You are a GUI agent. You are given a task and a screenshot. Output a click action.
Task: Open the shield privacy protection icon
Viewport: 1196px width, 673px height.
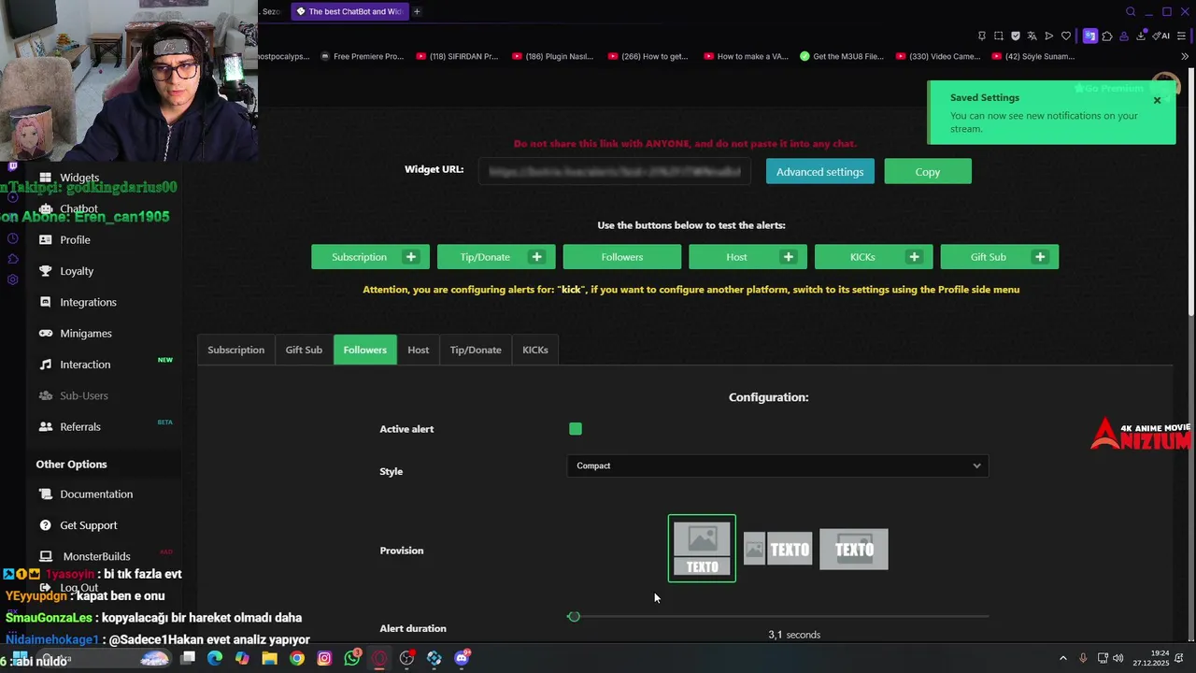(x=1016, y=36)
